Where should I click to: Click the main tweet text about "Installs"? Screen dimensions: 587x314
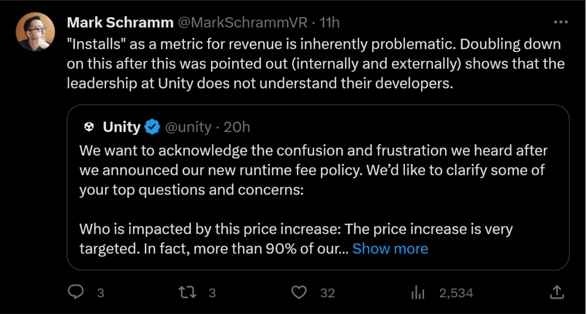point(315,63)
